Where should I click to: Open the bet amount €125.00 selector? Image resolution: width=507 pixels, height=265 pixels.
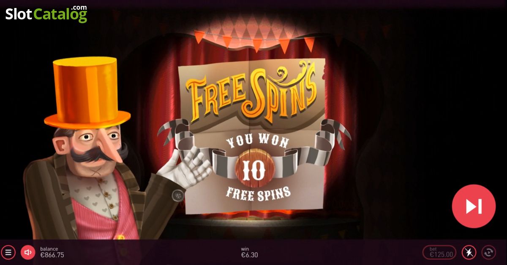click(x=439, y=252)
